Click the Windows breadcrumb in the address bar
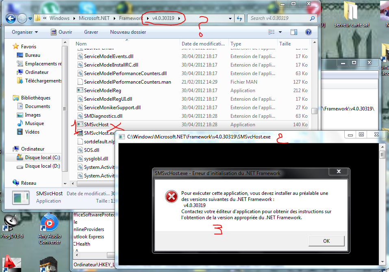 point(59,18)
